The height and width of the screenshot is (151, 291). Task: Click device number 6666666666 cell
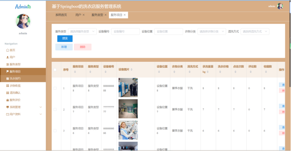click(x=109, y=131)
